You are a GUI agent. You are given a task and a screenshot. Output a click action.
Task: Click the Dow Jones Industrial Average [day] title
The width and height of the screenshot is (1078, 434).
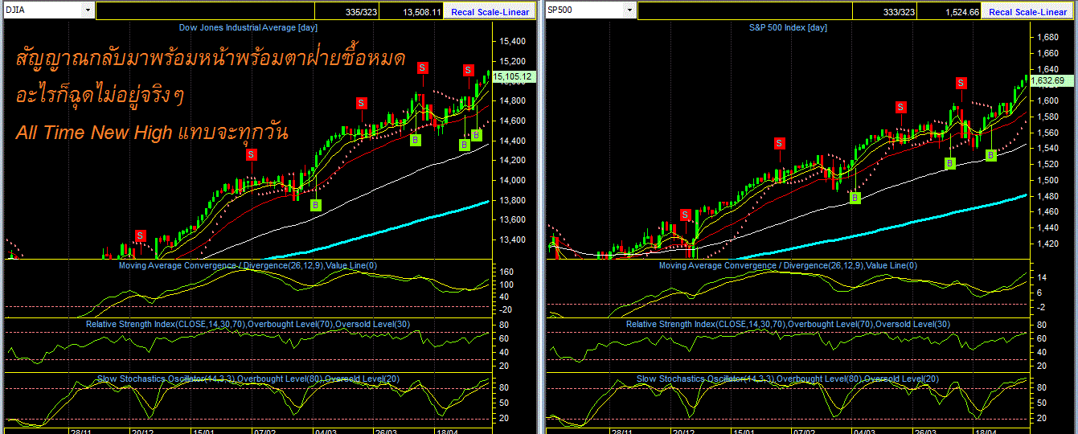point(248,28)
